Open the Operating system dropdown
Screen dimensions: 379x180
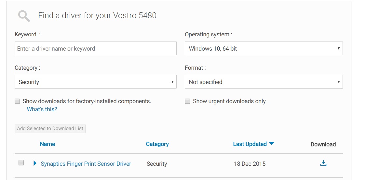pyautogui.click(x=264, y=49)
